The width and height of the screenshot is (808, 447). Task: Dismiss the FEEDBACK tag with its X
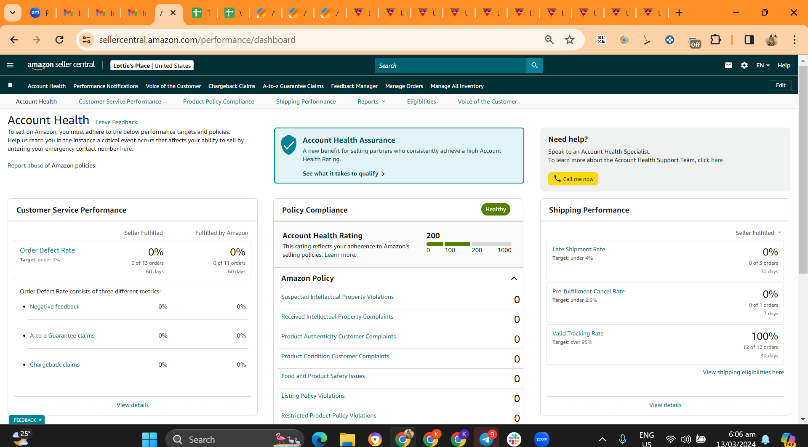pos(40,420)
